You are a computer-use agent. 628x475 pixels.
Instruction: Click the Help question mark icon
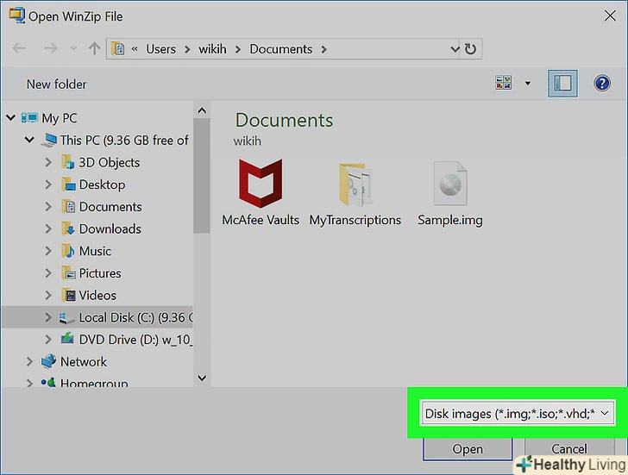[x=602, y=84]
